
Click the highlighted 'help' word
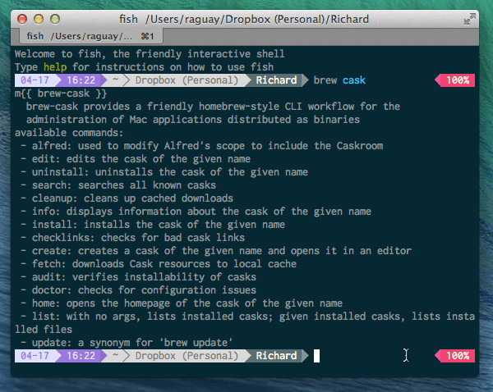(55, 67)
